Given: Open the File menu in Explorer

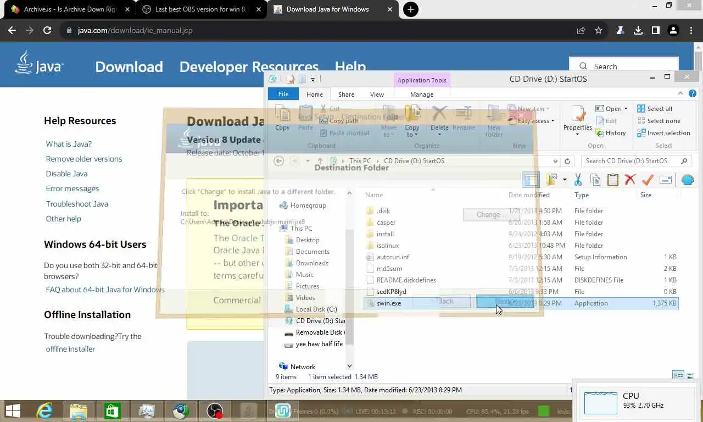Looking at the screenshot, I should pyautogui.click(x=283, y=94).
